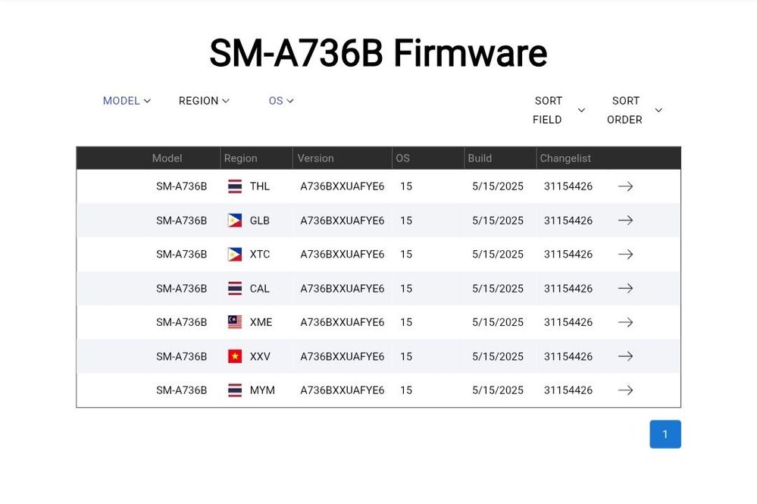Click the Model column header
757x504 pixels.
pyautogui.click(x=167, y=158)
